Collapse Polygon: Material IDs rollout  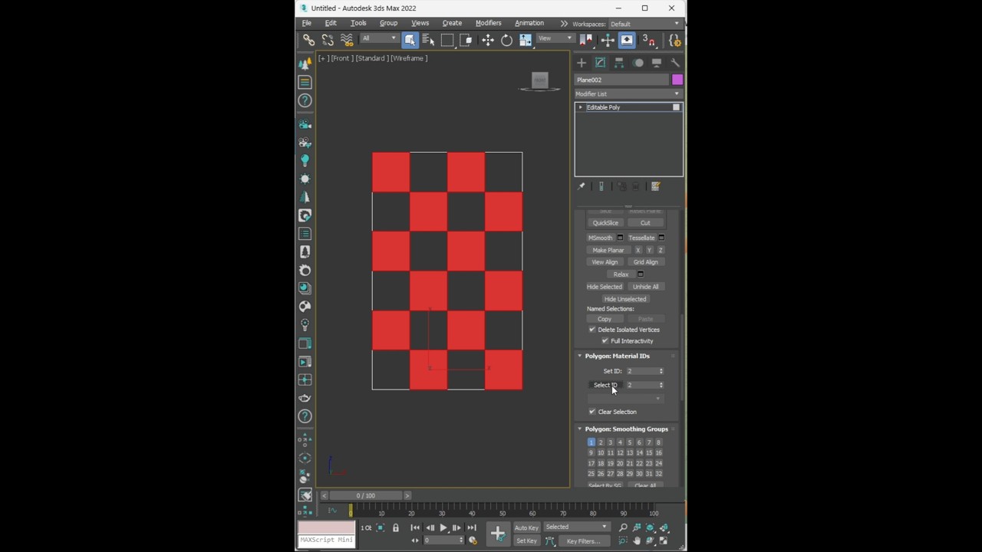tap(580, 356)
